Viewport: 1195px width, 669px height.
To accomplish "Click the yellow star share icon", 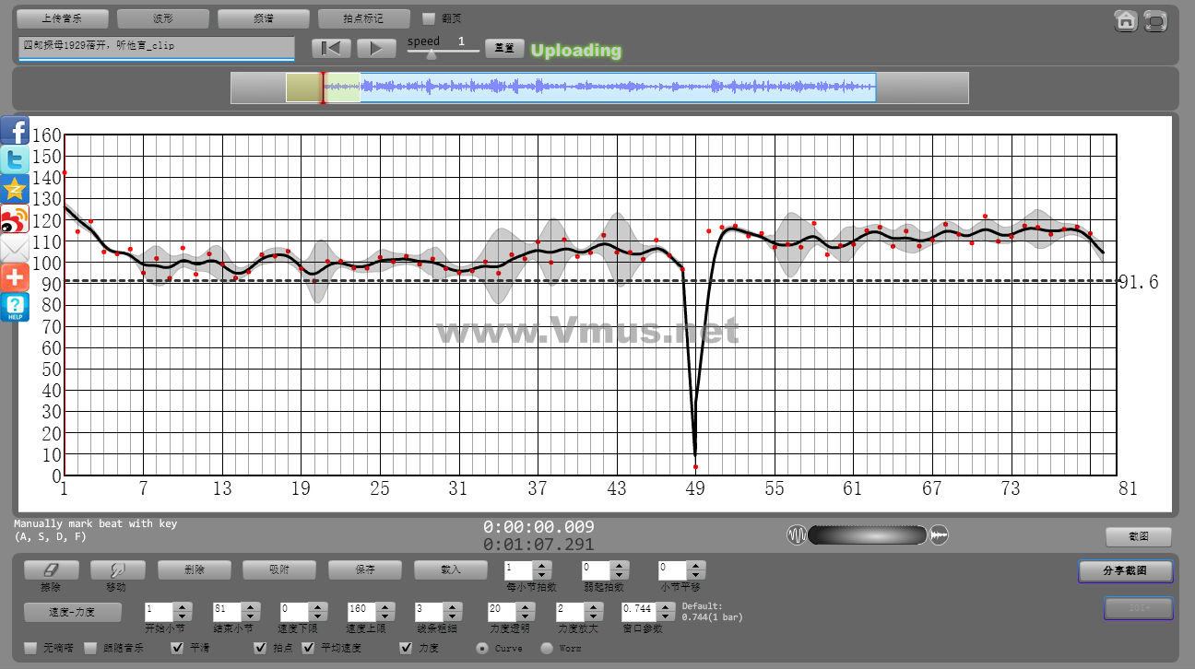I will 15,190.
